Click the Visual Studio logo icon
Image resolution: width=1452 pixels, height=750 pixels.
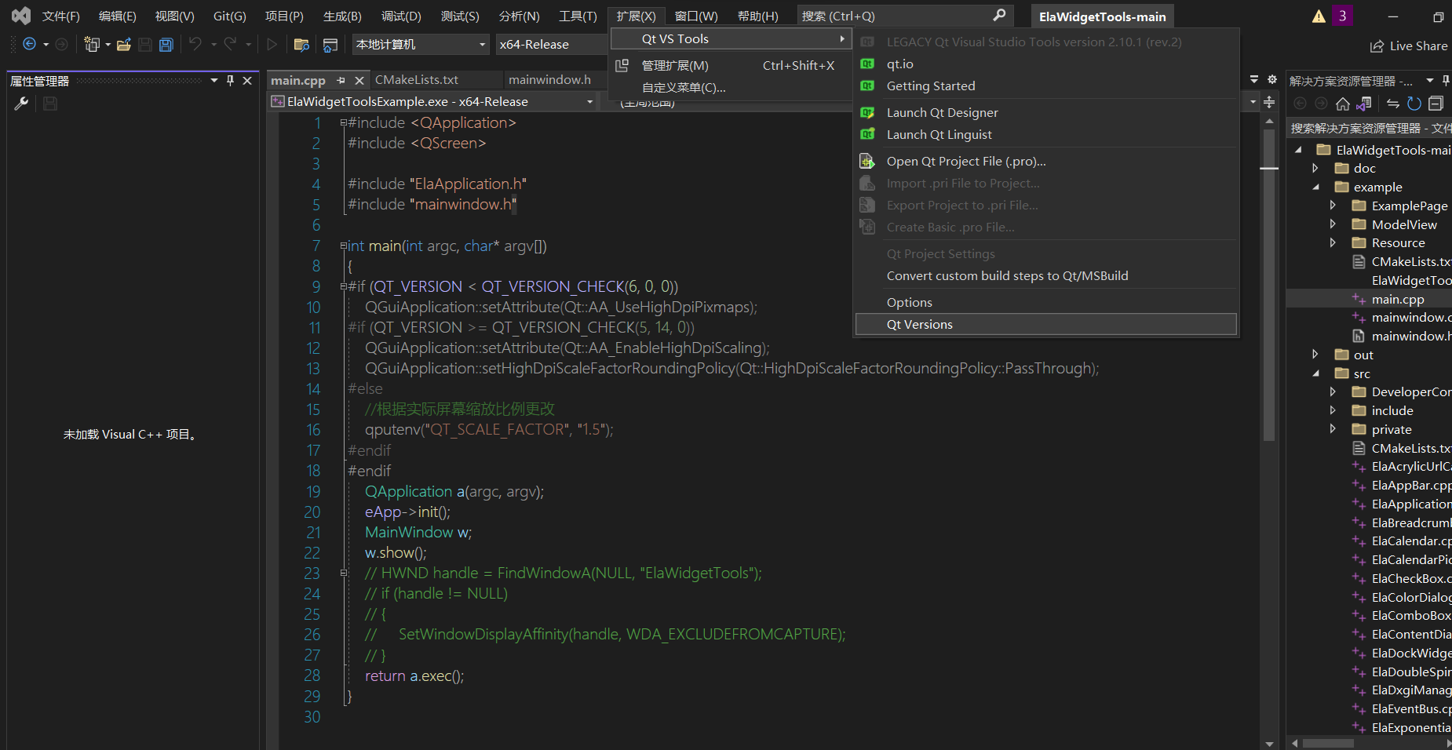pos(21,16)
